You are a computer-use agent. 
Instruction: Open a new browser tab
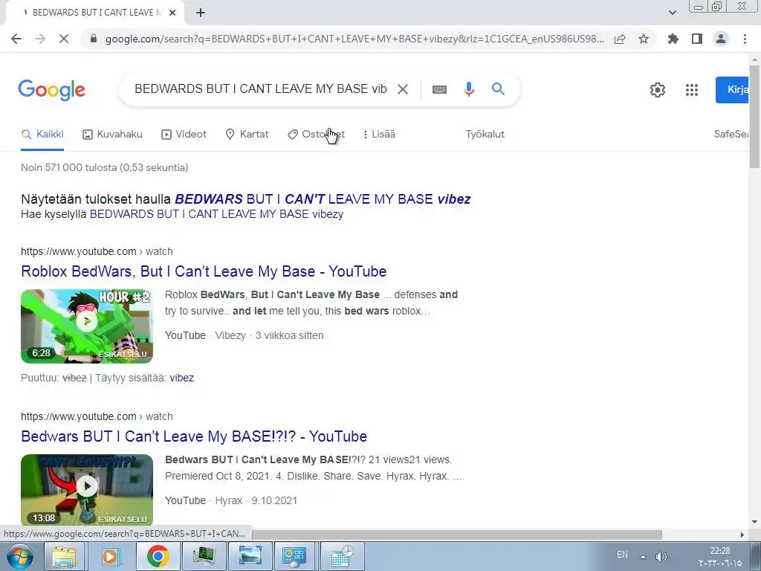pos(201,13)
